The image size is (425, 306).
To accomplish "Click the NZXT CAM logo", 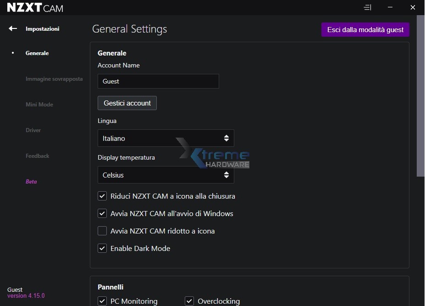I will (35, 8).
